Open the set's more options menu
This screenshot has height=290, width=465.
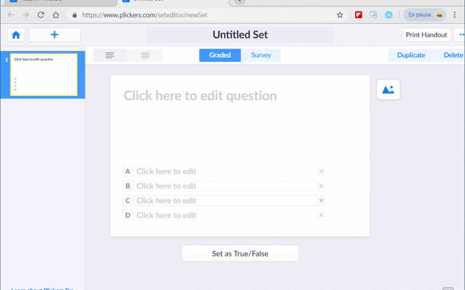tap(460, 35)
